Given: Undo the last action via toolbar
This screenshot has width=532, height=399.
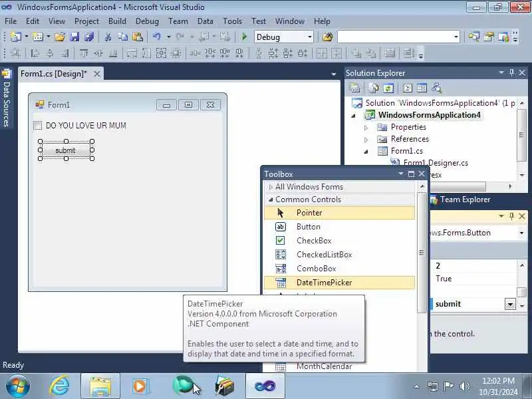Looking at the screenshot, I should pyautogui.click(x=156, y=37).
